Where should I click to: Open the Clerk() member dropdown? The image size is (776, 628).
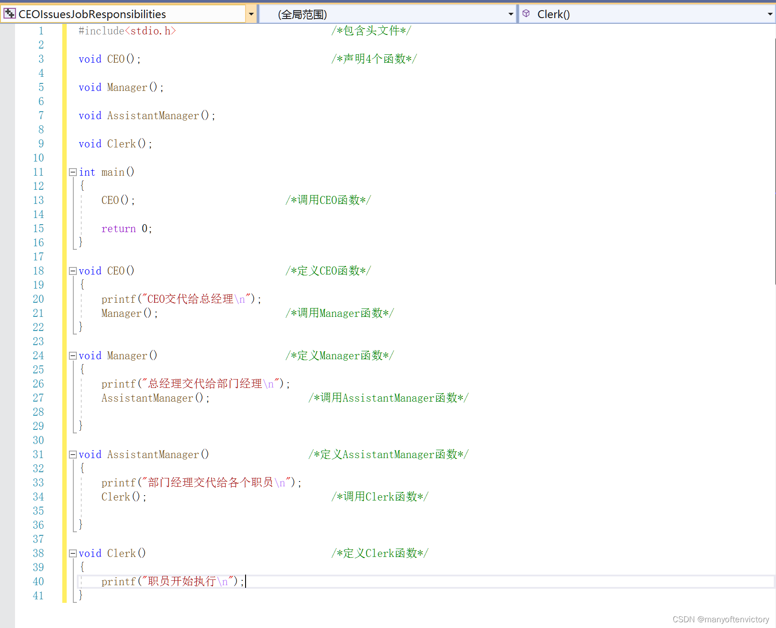(x=770, y=14)
